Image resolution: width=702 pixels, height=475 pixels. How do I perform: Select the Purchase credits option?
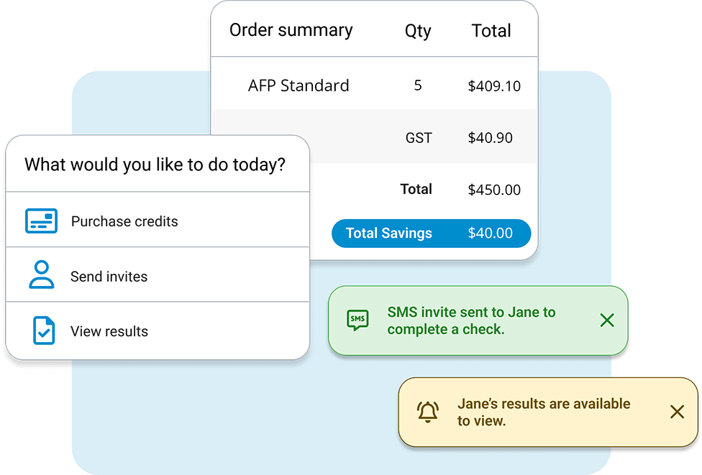(x=124, y=221)
